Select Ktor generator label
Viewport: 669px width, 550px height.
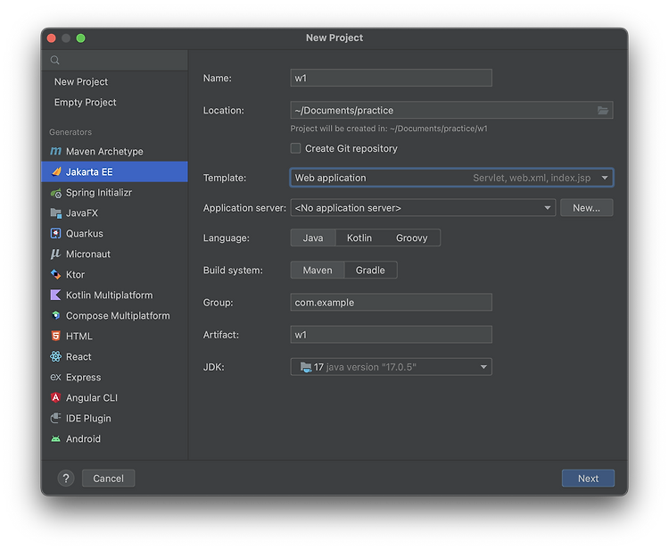(x=75, y=275)
